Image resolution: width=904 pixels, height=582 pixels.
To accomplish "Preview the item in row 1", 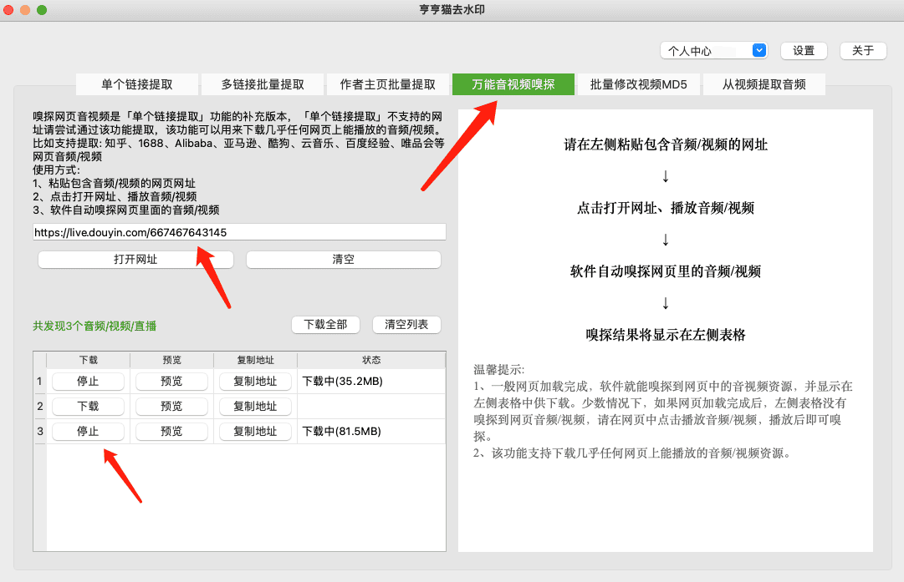I will (171, 381).
